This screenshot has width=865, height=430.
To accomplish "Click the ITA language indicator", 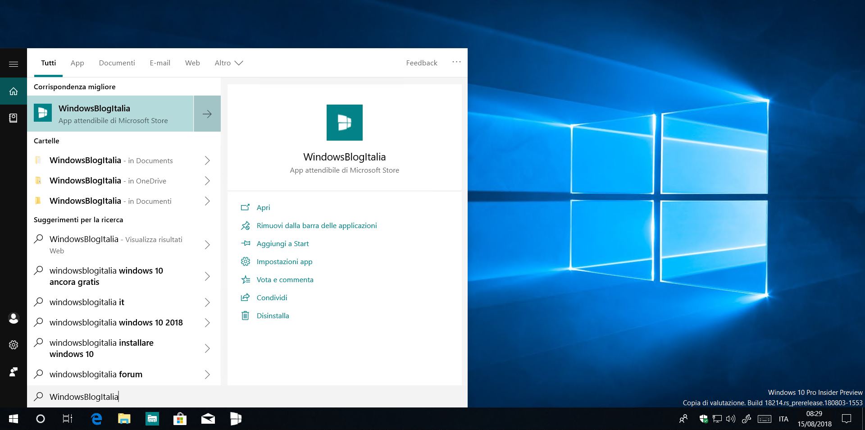I will [x=783, y=419].
